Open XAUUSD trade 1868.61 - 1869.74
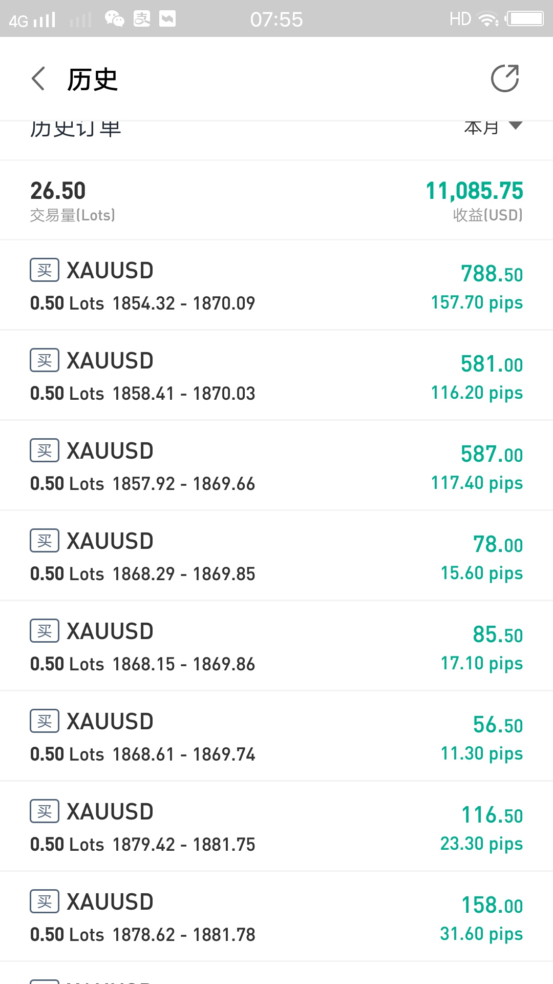553x984 pixels. click(x=276, y=736)
